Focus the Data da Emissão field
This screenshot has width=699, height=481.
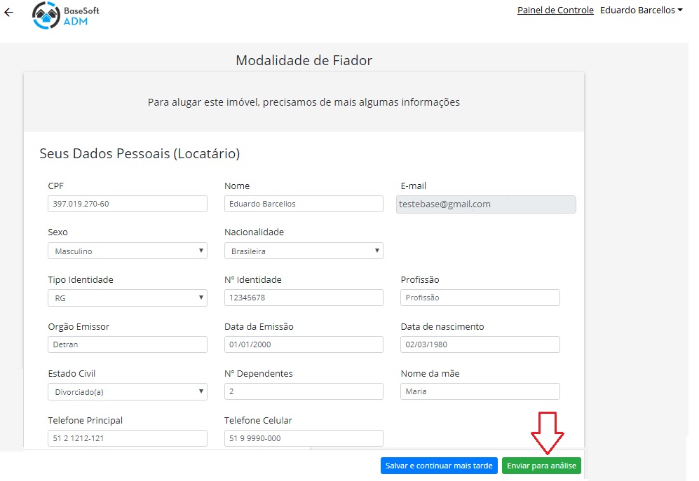[x=304, y=344]
